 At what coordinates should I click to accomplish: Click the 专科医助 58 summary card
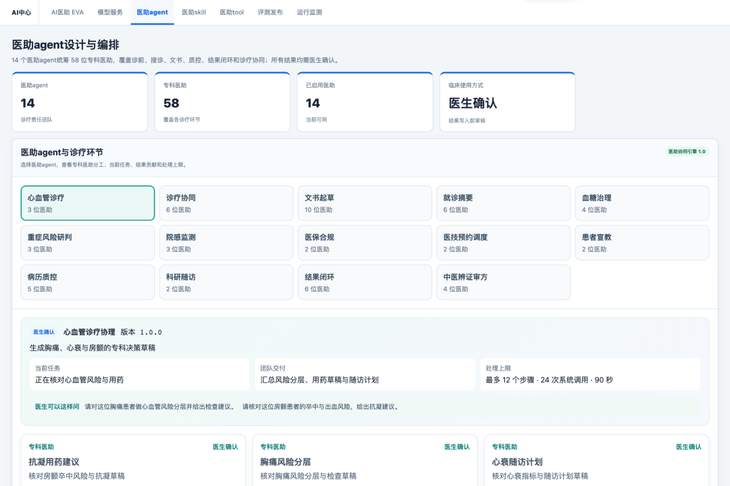(222, 102)
